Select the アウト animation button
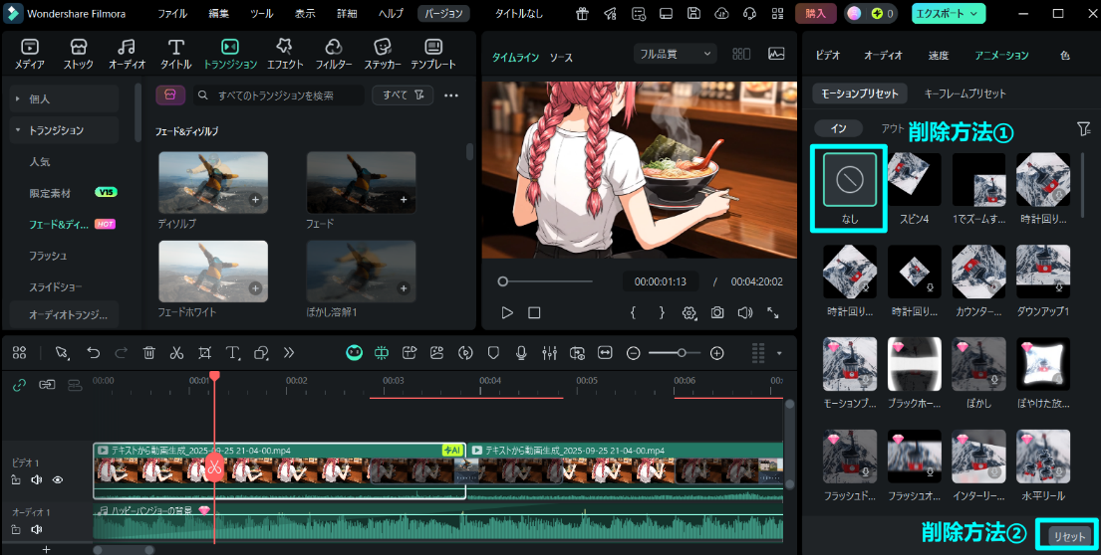1101x555 pixels. click(893, 128)
